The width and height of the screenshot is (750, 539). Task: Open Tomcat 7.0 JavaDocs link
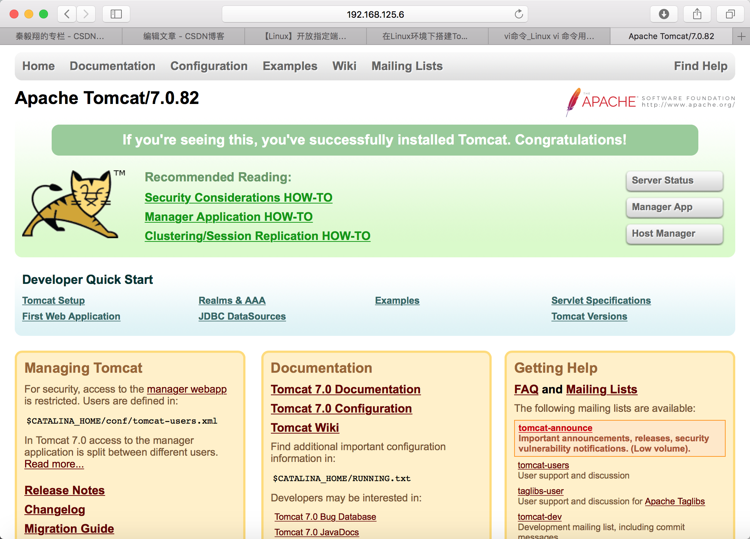pos(316,532)
